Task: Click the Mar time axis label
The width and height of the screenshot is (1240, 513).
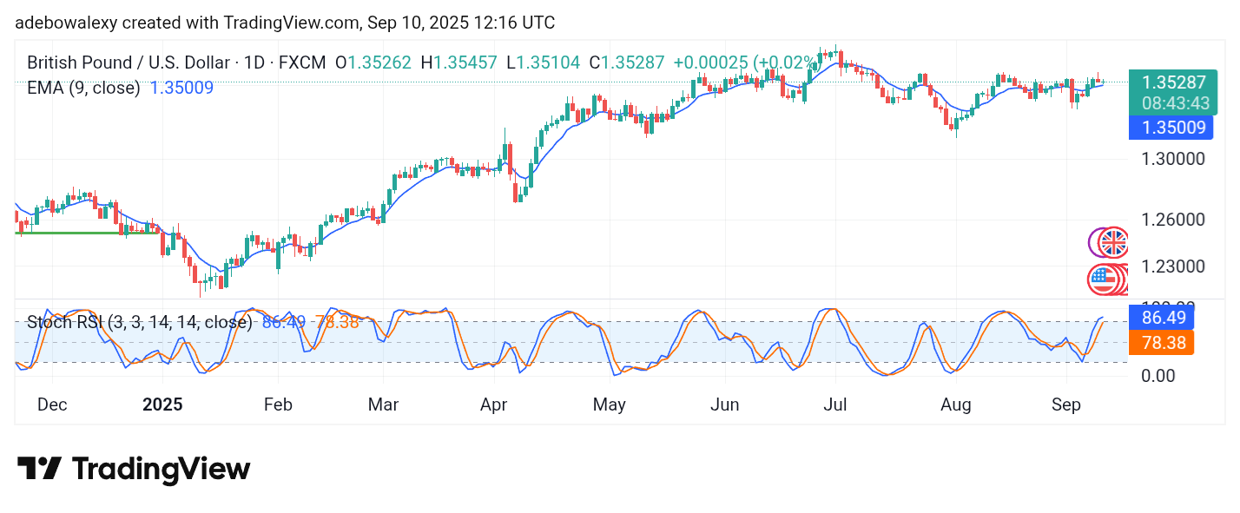Action: (x=383, y=404)
